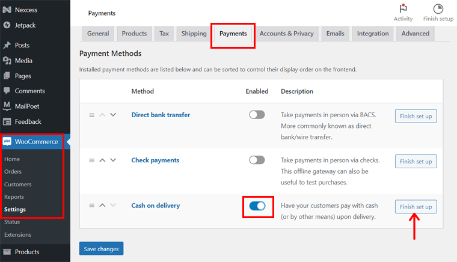Open the Check payments method link
Viewport: 457px width, 262px height.
(155, 160)
